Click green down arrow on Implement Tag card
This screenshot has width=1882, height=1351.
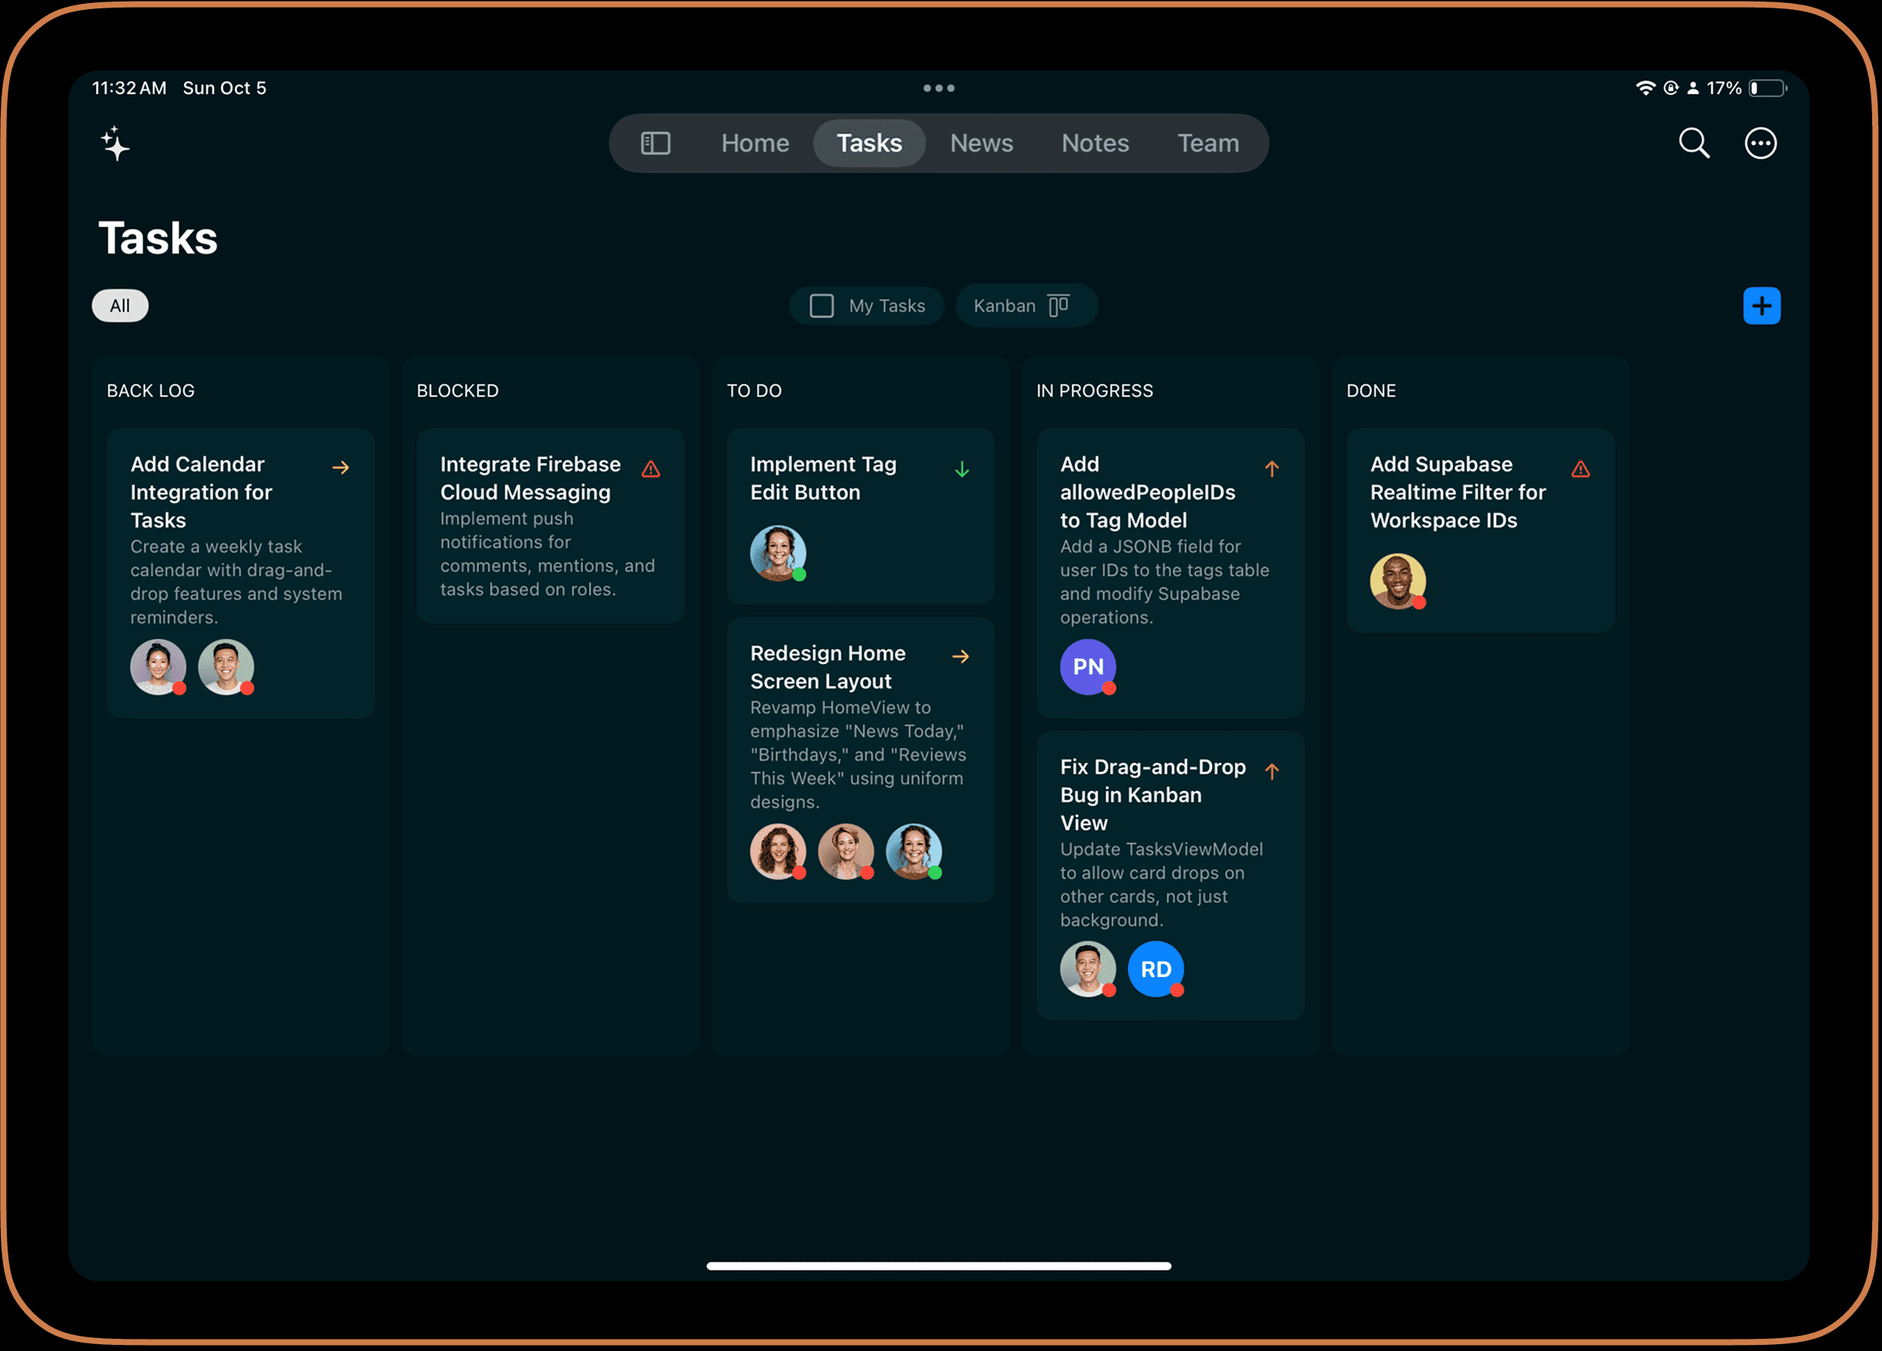[961, 469]
